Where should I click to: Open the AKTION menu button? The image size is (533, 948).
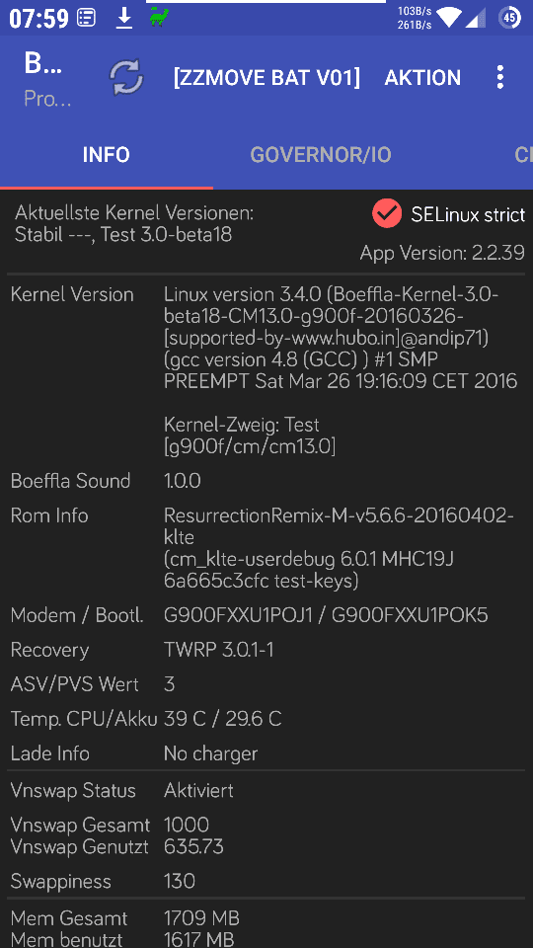pos(422,77)
